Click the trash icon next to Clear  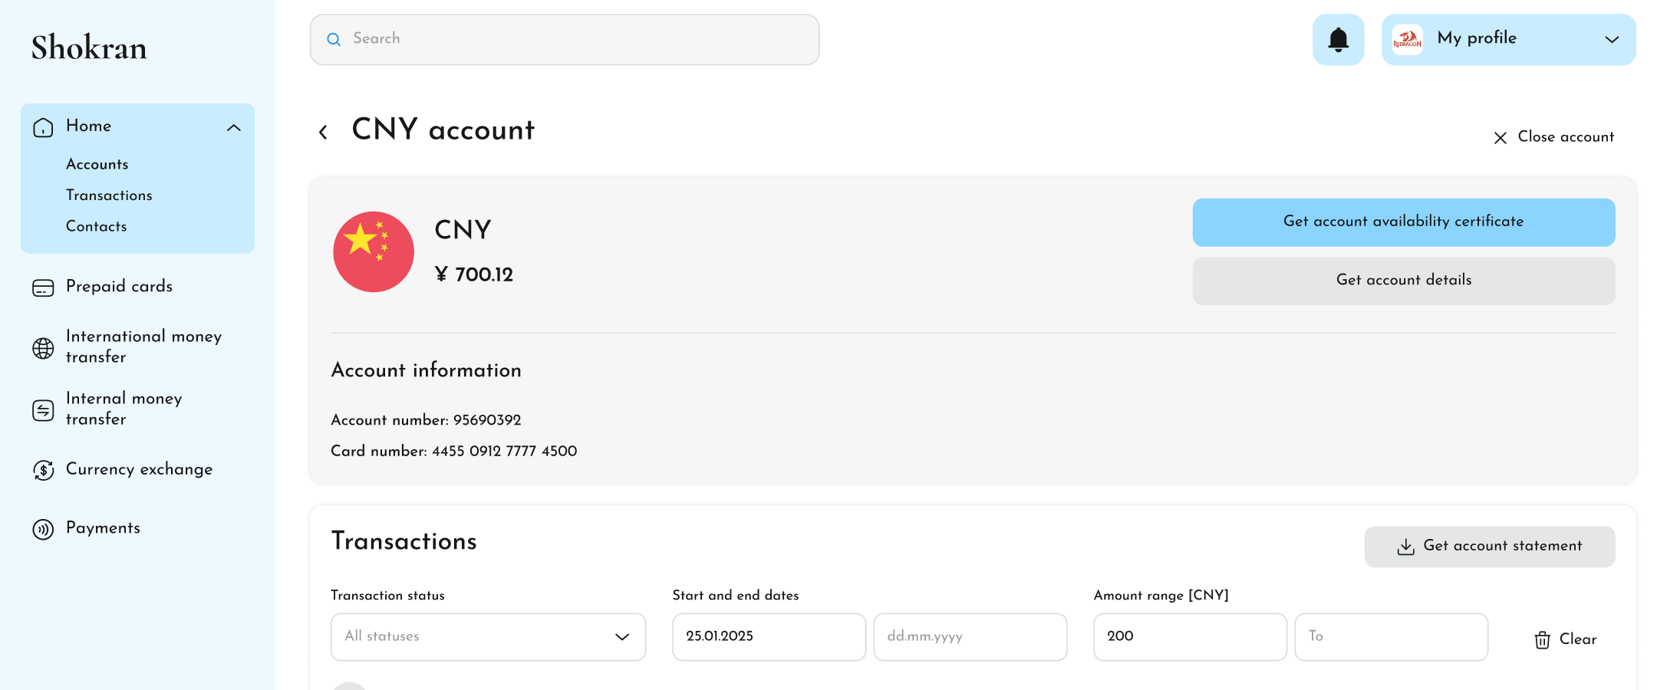[x=1542, y=640]
